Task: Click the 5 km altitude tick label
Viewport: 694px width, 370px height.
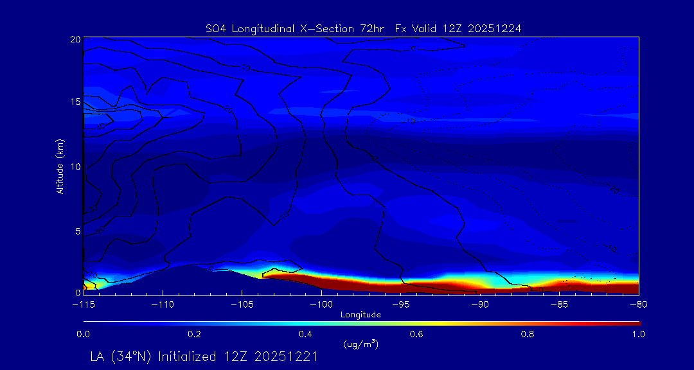Action: 77,230
